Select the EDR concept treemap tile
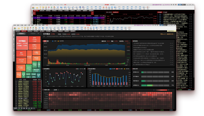This screenshot has height=116, width=204. tap(22, 43)
